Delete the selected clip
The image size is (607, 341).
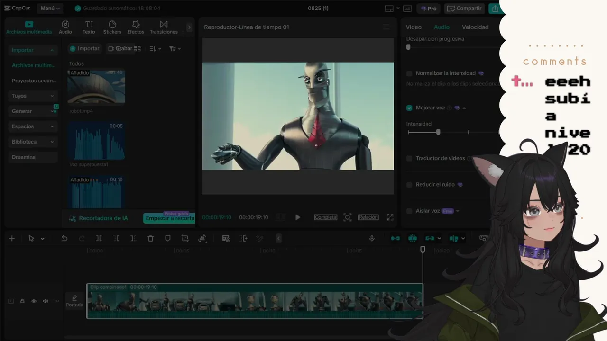tap(150, 238)
